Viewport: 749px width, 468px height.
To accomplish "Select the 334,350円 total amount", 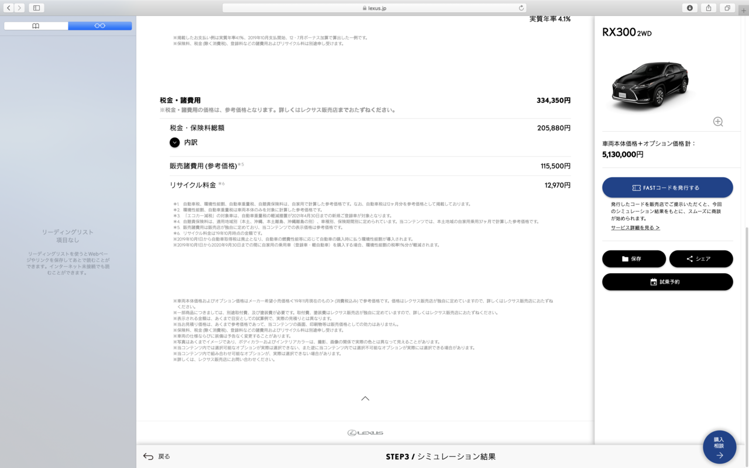I will click(554, 101).
